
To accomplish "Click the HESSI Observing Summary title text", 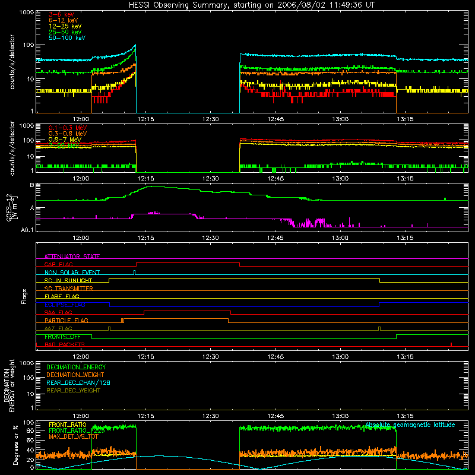I will (251, 5).
